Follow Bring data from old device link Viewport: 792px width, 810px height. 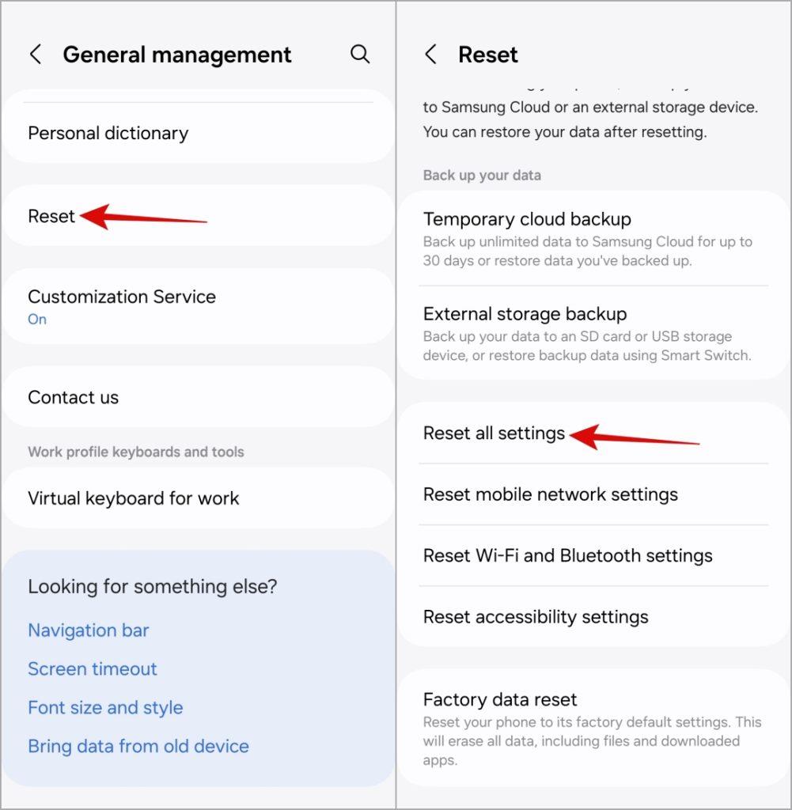(138, 747)
